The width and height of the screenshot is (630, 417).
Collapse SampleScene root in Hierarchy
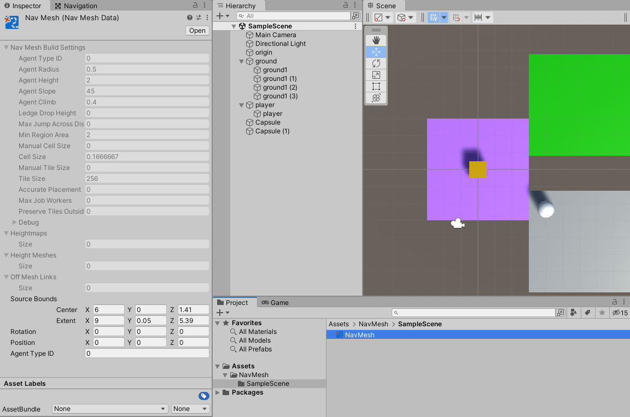pyautogui.click(x=234, y=26)
